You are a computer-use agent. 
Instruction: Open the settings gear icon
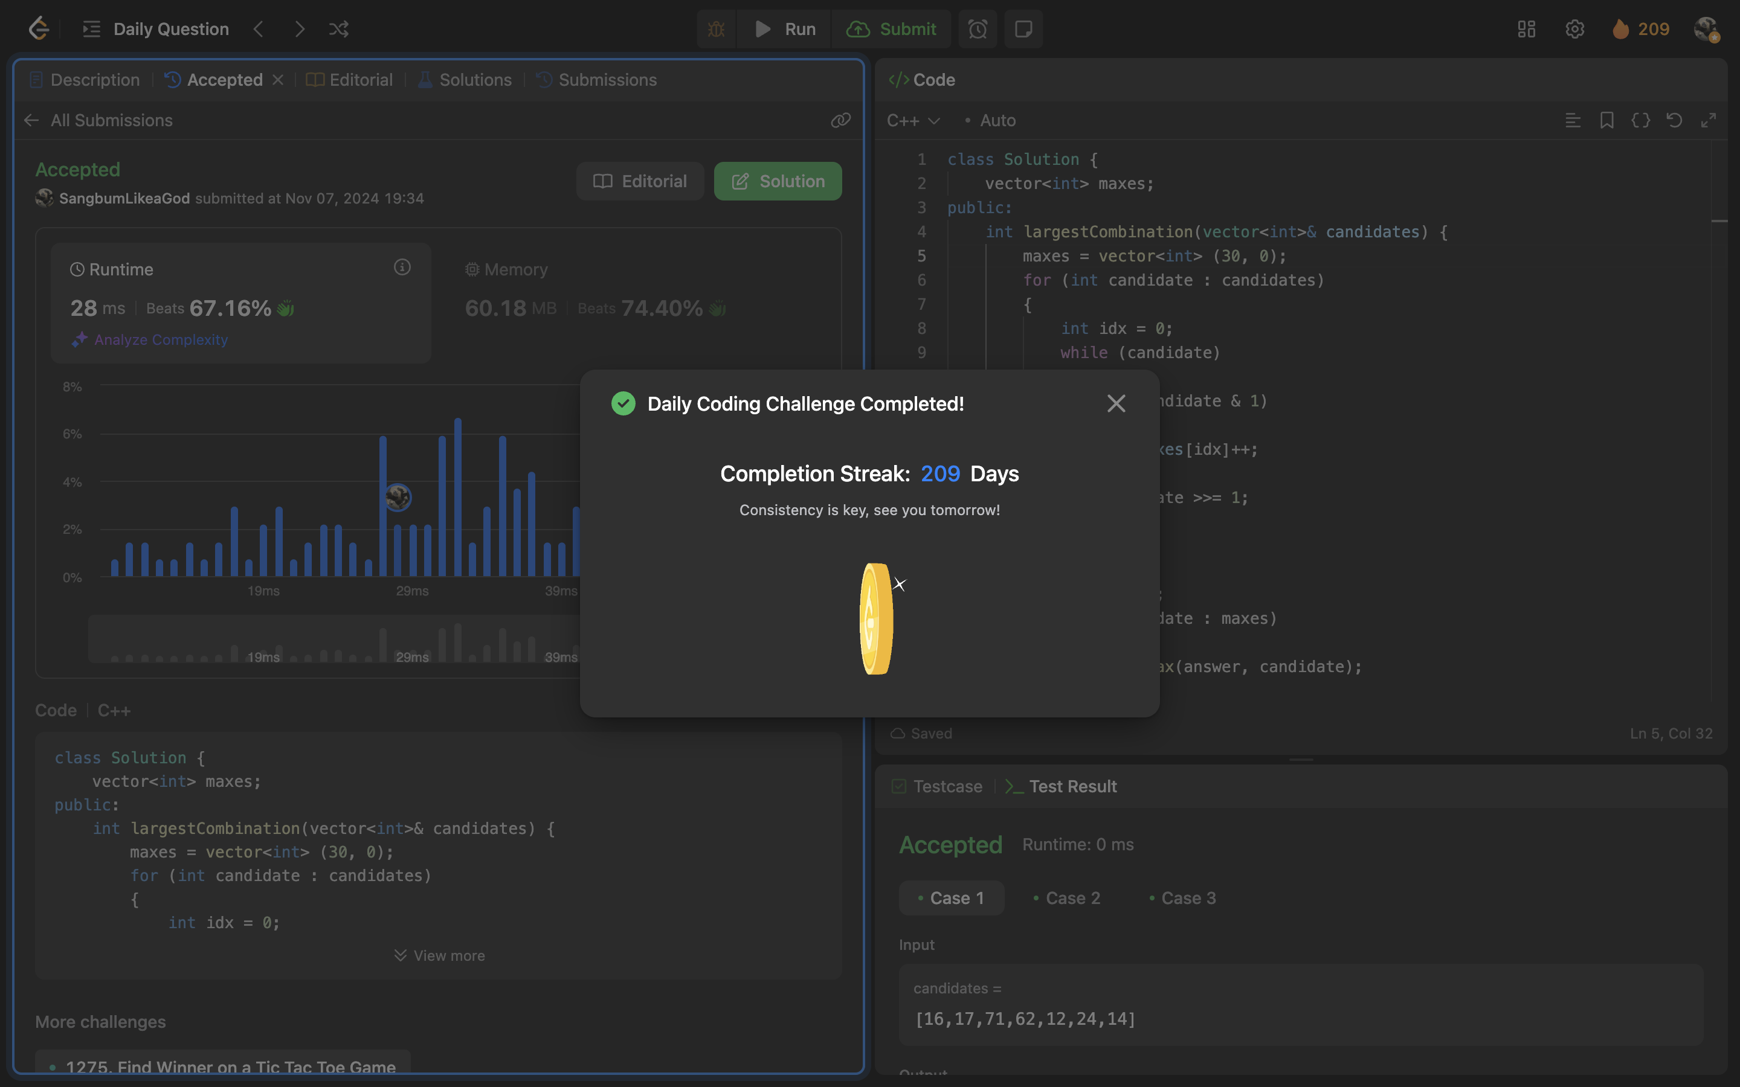click(x=1574, y=29)
